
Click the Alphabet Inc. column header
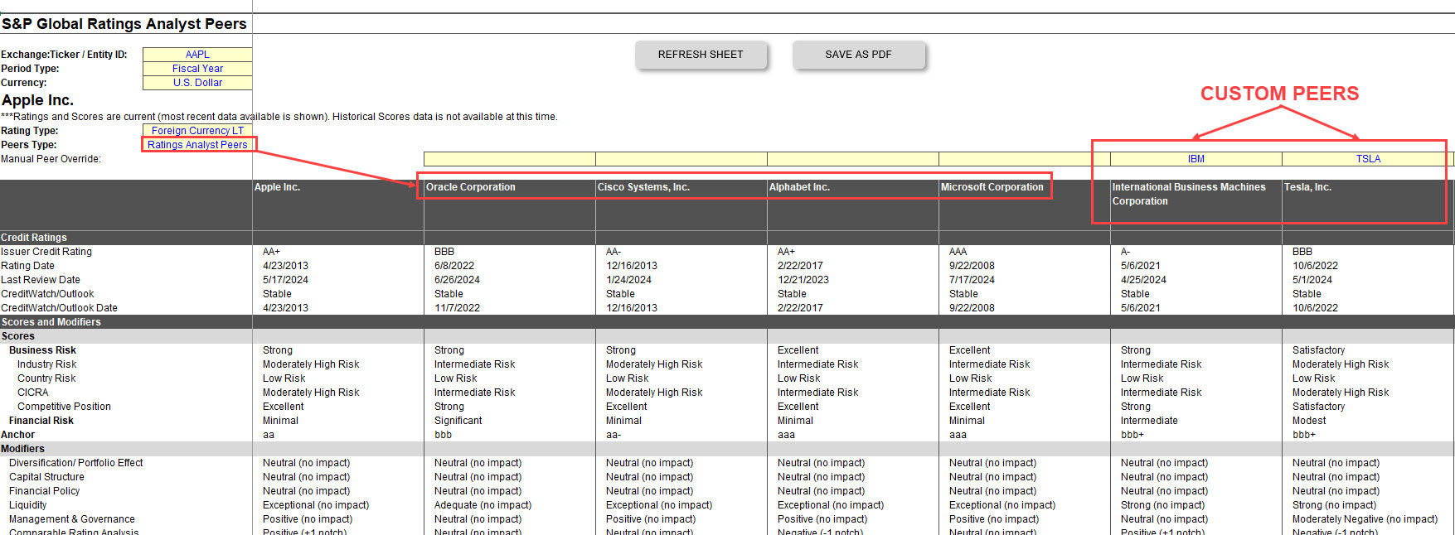853,205
